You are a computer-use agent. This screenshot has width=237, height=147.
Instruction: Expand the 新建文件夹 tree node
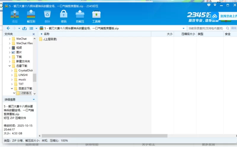[x=10, y=62]
